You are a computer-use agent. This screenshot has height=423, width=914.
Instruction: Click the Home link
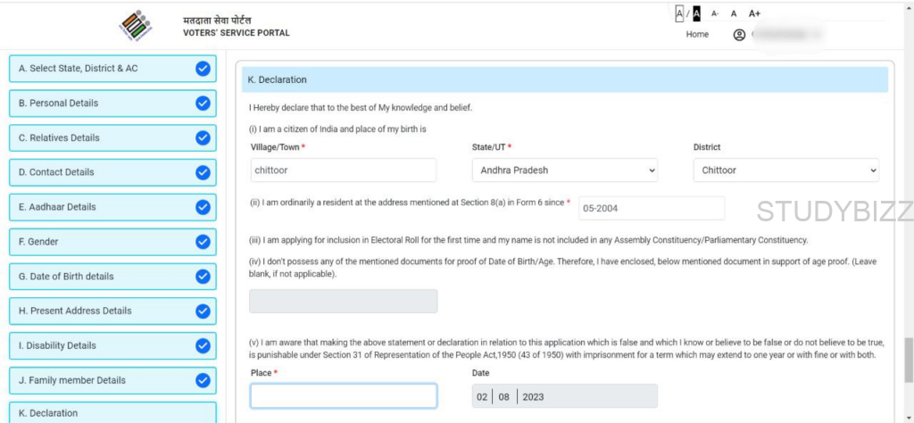(x=697, y=35)
